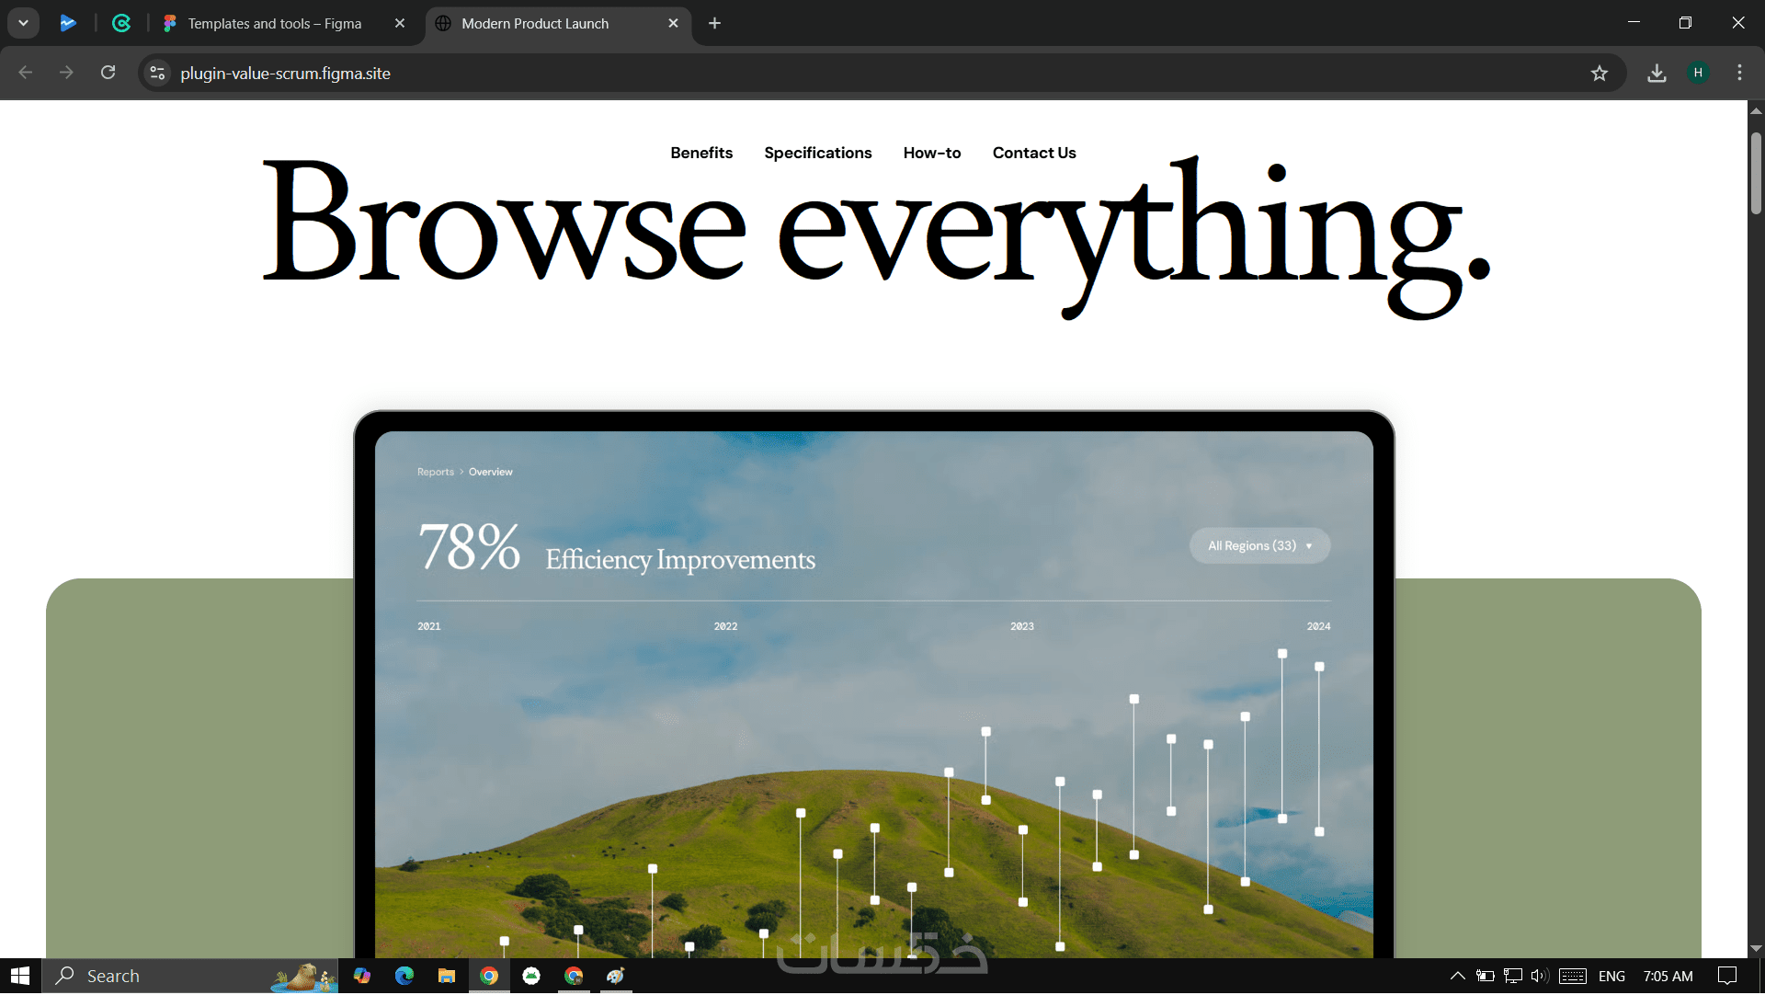Open the Contact Us link
This screenshot has height=995, width=1765.
(x=1033, y=153)
